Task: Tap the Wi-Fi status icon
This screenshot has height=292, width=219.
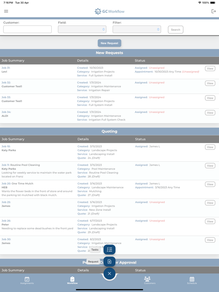Action: point(200,3)
